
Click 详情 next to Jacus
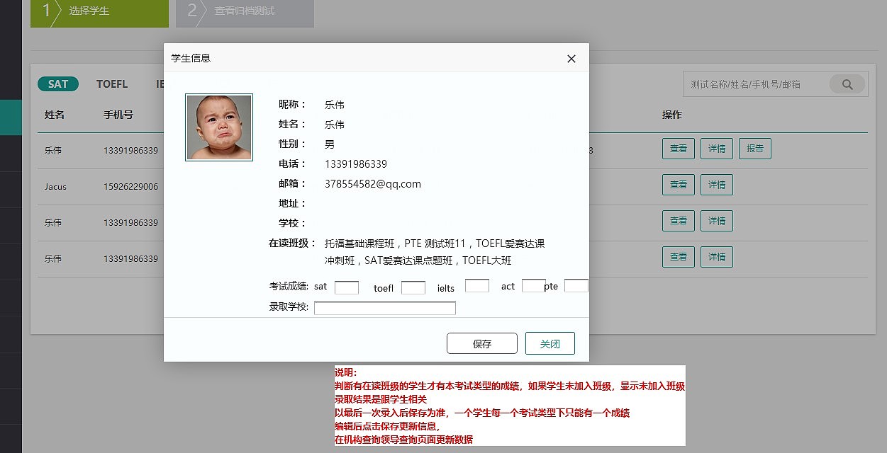[716, 185]
